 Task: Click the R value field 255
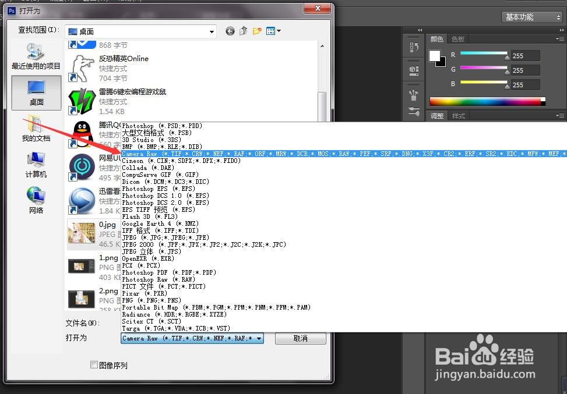click(526, 56)
